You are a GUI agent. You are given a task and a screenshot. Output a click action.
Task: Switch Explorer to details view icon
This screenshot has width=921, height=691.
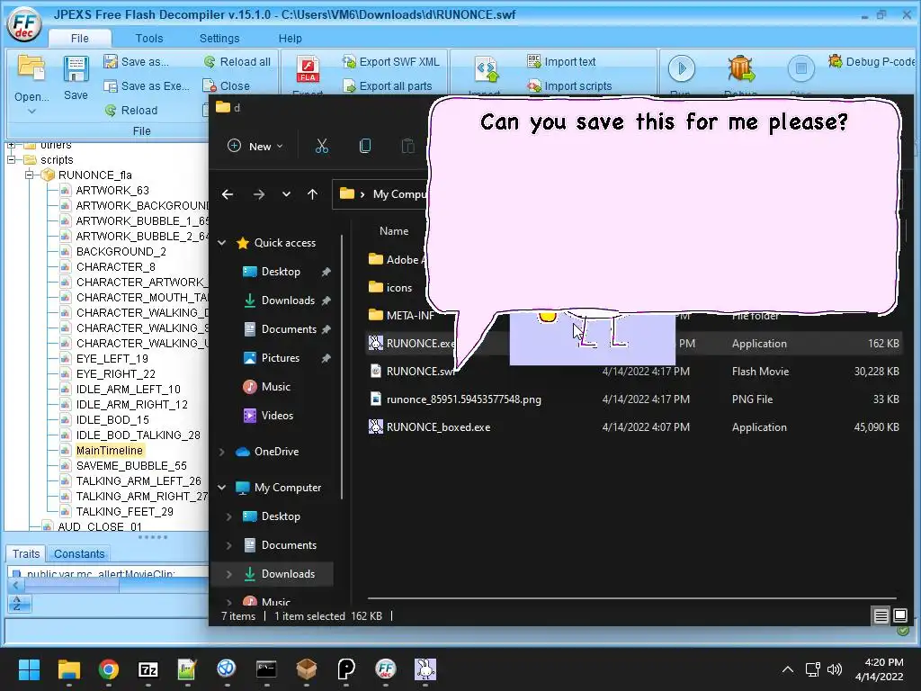[881, 615]
